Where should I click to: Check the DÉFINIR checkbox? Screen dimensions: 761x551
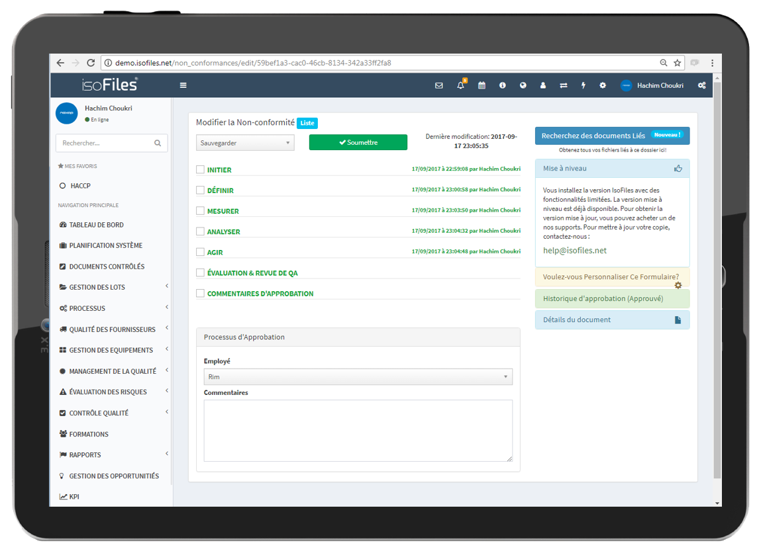point(200,190)
